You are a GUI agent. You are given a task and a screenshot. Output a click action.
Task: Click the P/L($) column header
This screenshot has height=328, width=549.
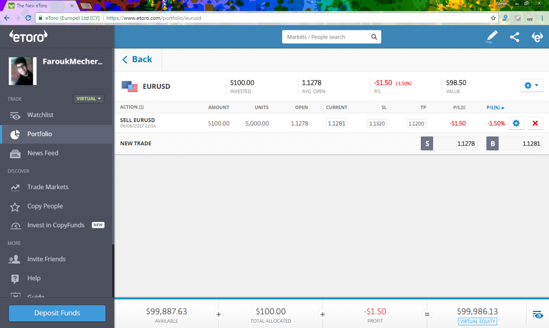click(x=459, y=108)
